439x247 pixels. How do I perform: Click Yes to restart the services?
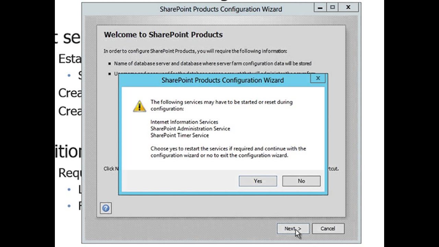pyautogui.click(x=258, y=181)
